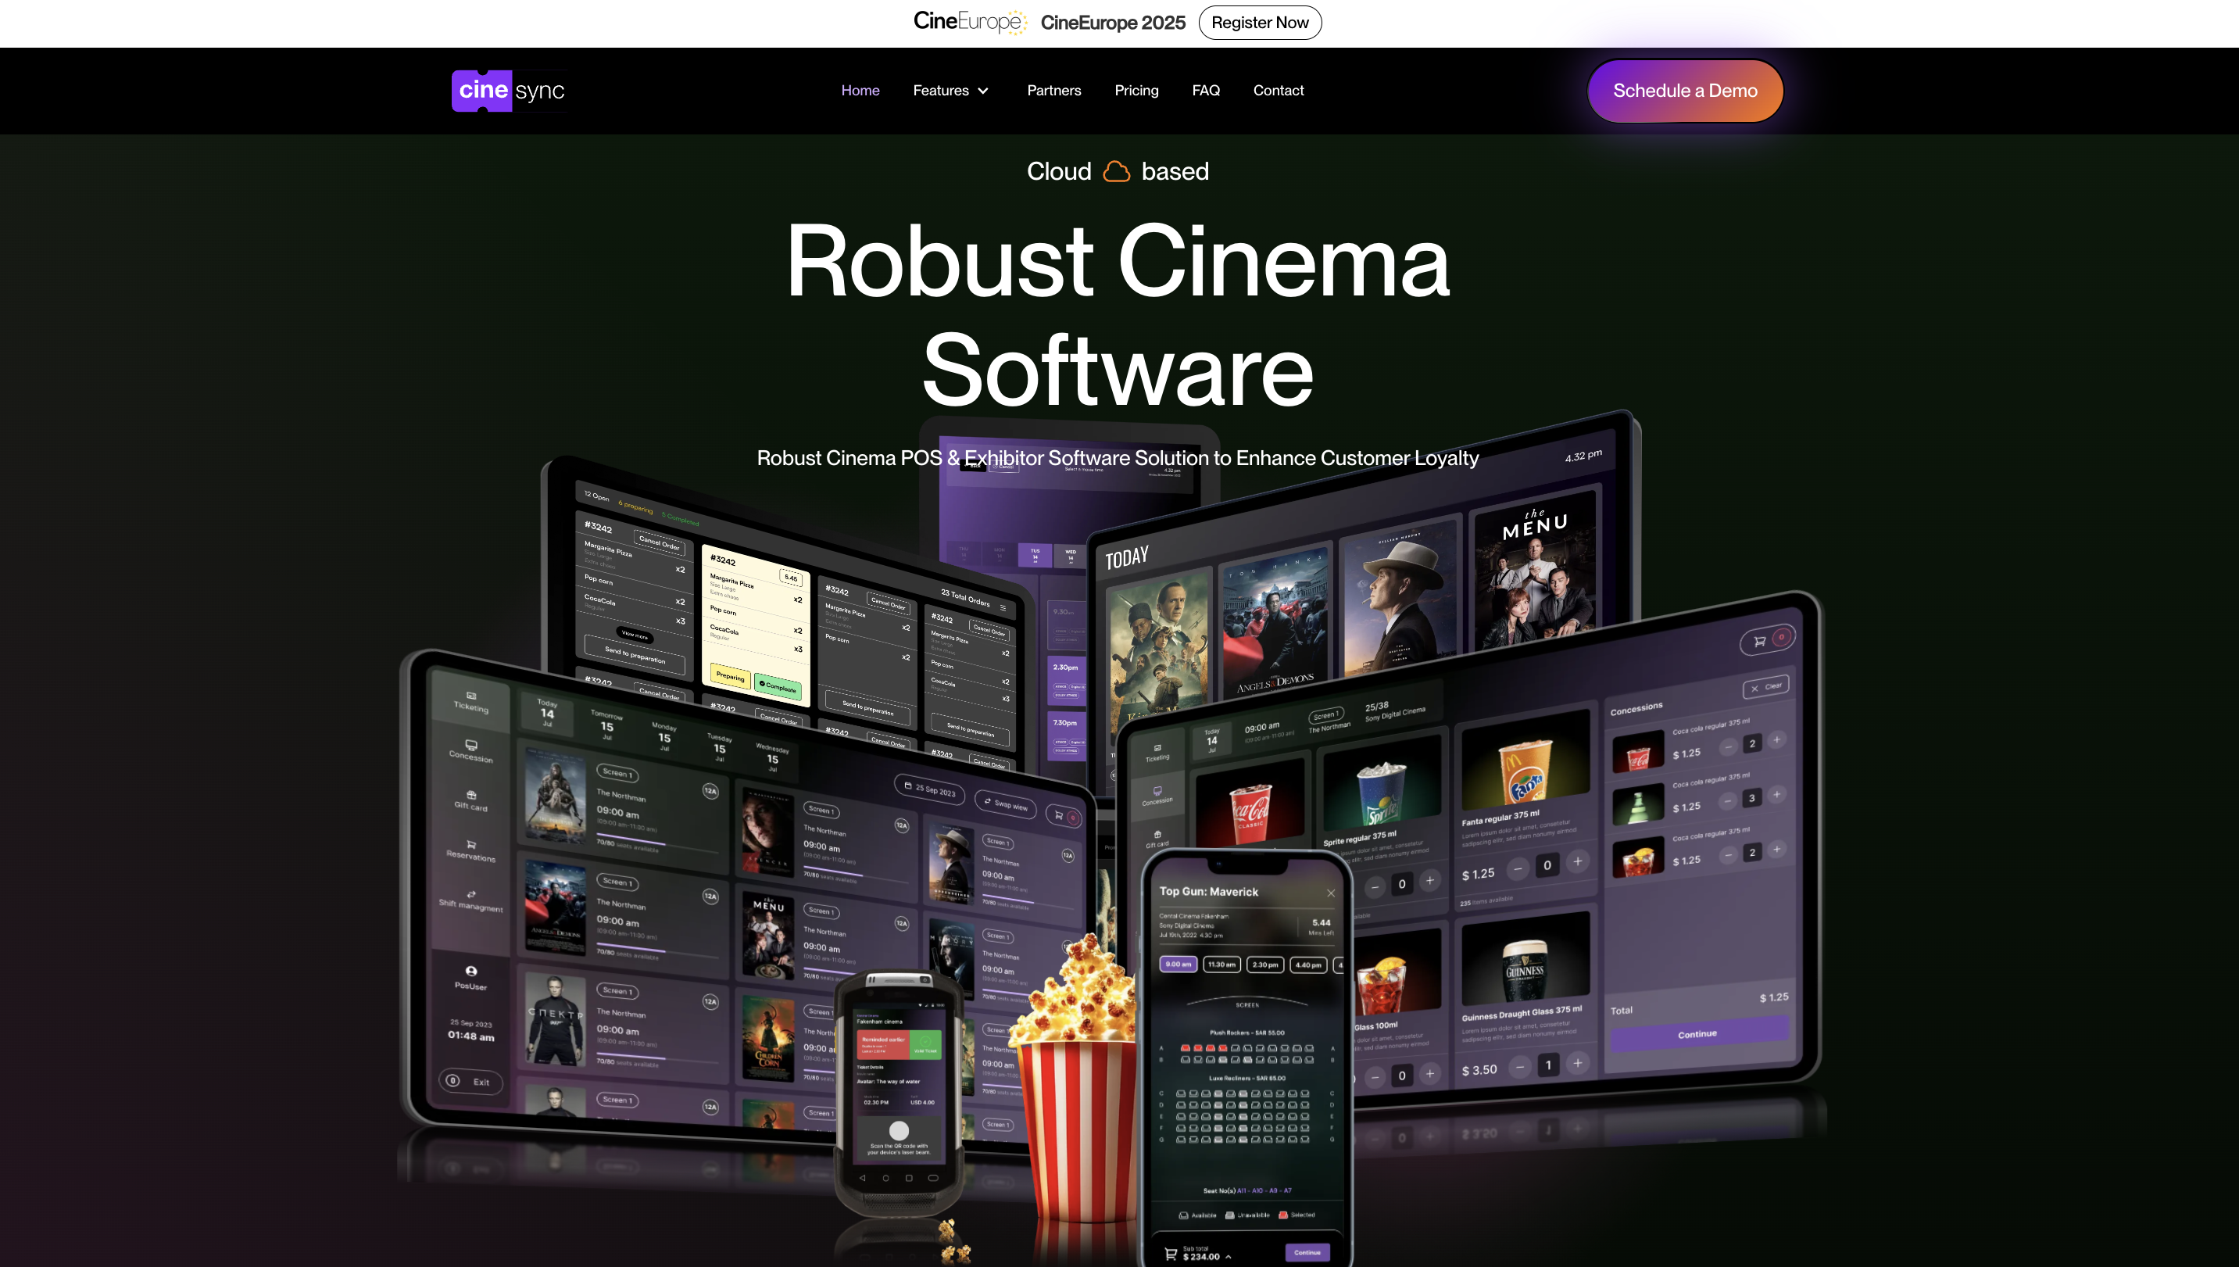Navigate to the Pricing page
The image size is (2239, 1267).
(1136, 91)
